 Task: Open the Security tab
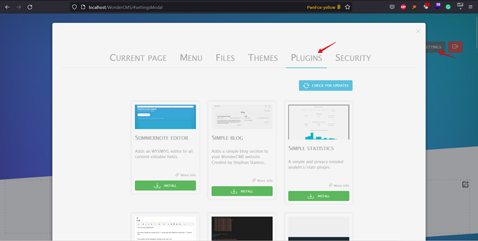pyautogui.click(x=353, y=58)
